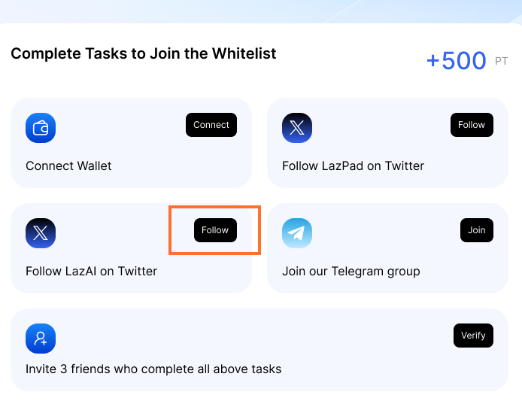Select the Join our Telegram group text
The width and height of the screenshot is (522, 410).
351,272
